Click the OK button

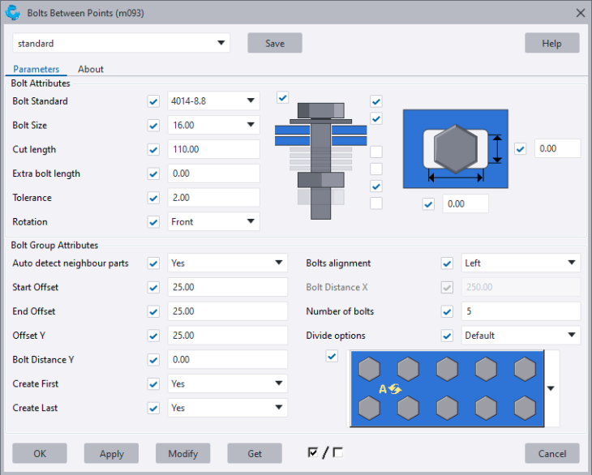coord(40,453)
